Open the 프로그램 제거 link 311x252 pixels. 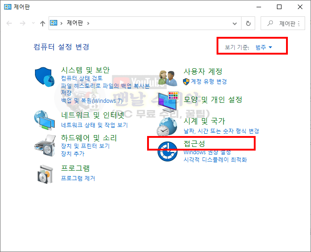coord(78,178)
